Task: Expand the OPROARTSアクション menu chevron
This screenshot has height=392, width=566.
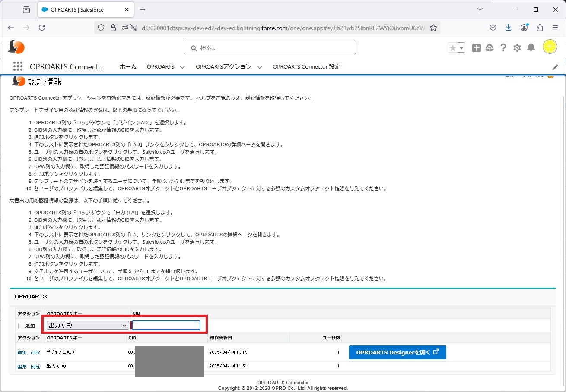Action: [259, 67]
